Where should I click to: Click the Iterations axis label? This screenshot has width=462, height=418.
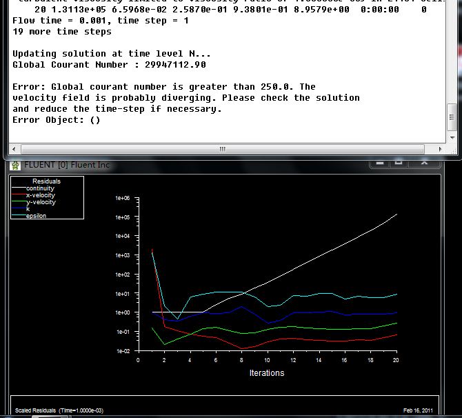266,373
